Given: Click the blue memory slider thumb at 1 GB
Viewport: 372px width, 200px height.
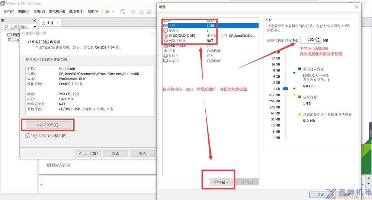Looking at the screenshot, I should tap(285, 88).
